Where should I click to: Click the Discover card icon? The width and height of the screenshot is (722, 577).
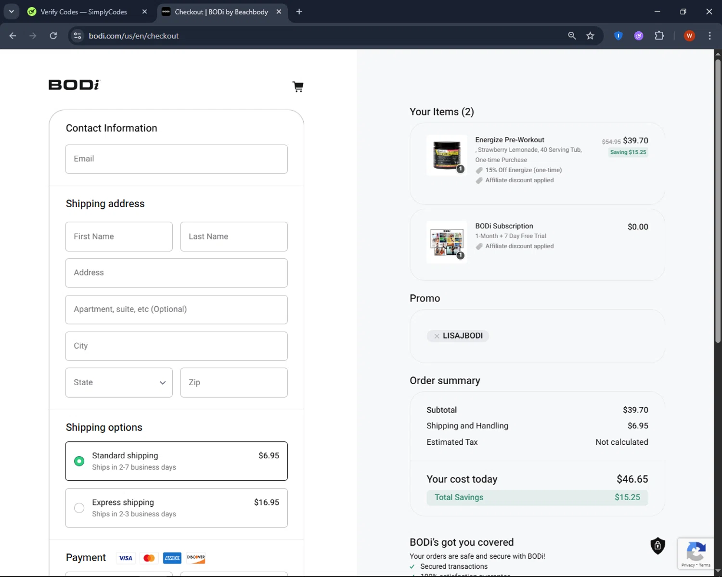(196, 558)
